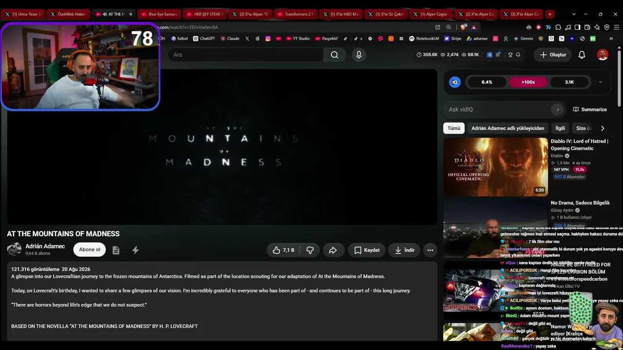Click the İndir download button
This screenshot has height=350, width=623.
pyautogui.click(x=404, y=250)
